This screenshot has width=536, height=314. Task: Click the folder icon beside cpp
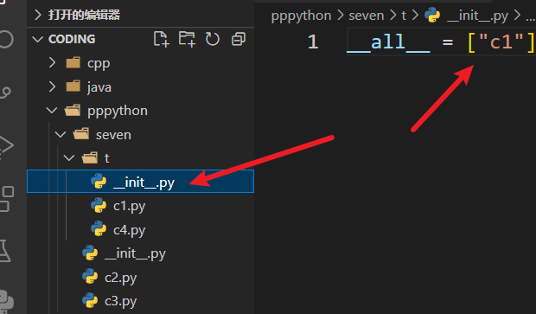tap(73, 62)
